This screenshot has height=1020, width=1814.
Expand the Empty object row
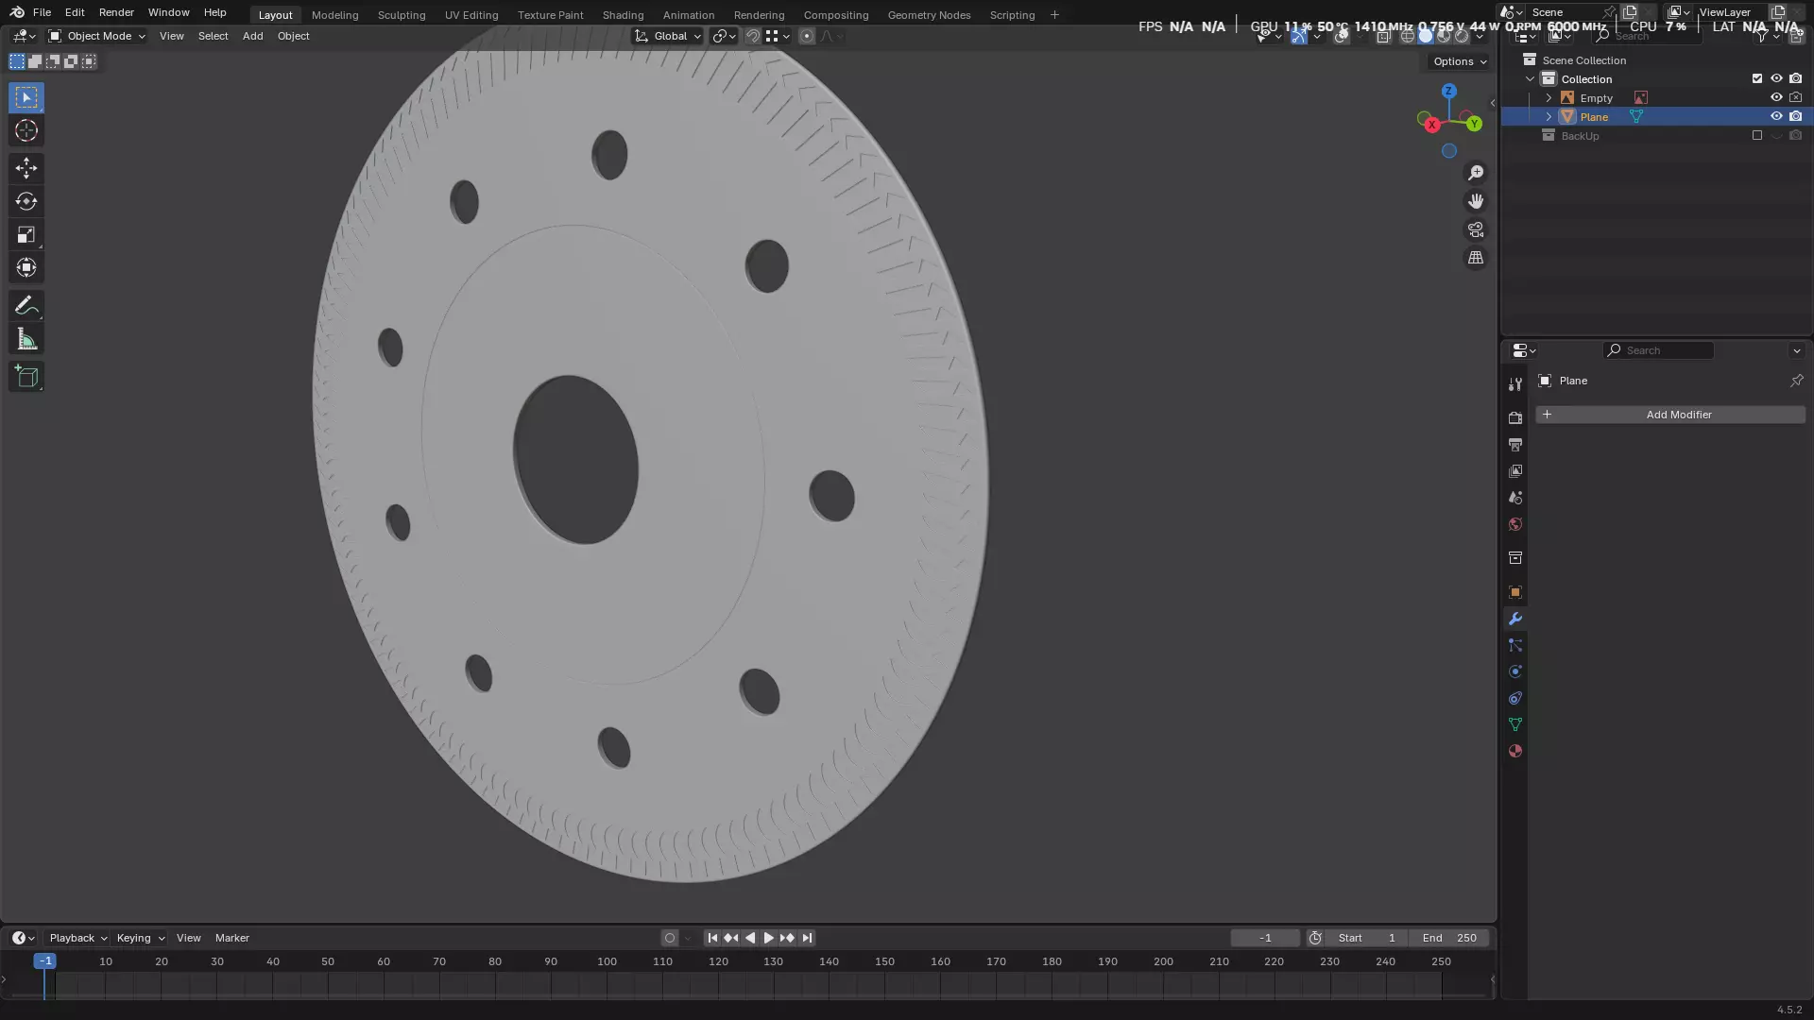pyautogui.click(x=1549, y=98)
